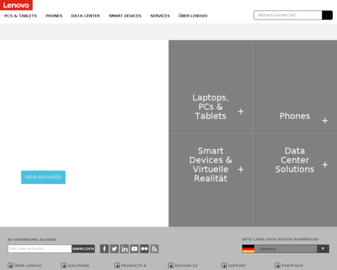Screen dimensions: 337x270
Task: Open the PHONES menu
Action: (54, 16)
